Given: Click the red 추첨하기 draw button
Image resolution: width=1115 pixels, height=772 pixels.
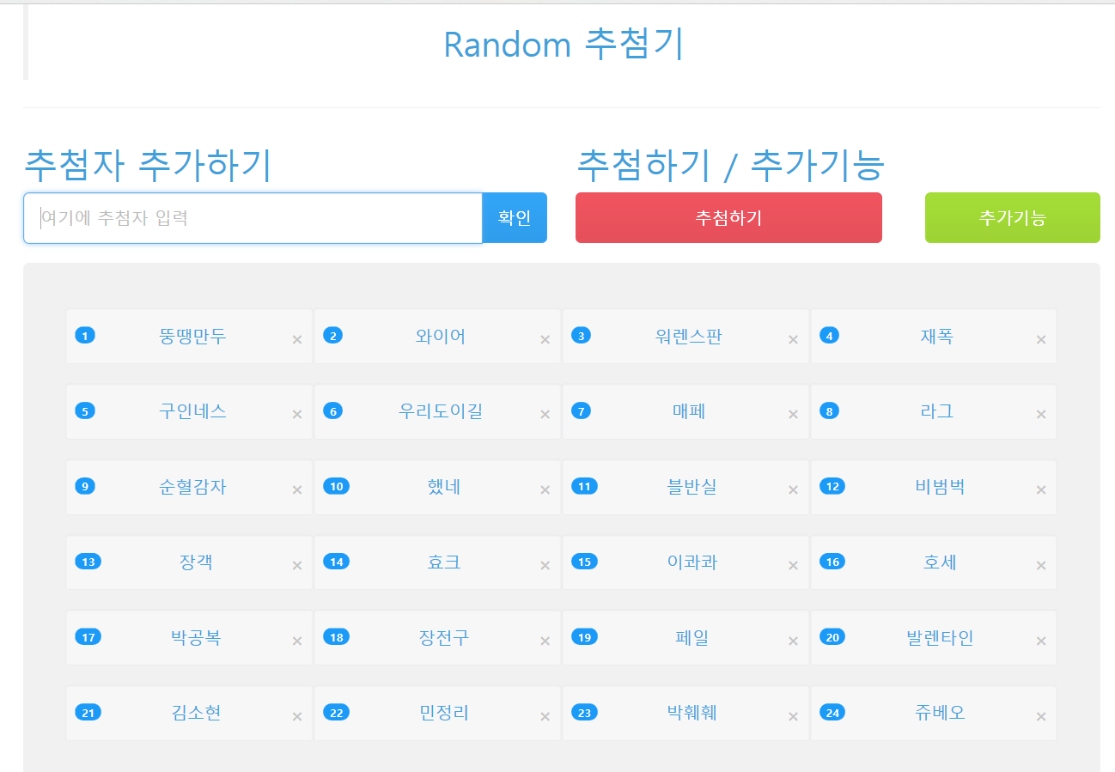Looking at the screenshot, I should tap(728, 218).
